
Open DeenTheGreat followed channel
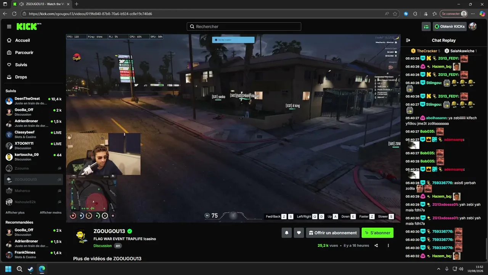pos(34,101)
